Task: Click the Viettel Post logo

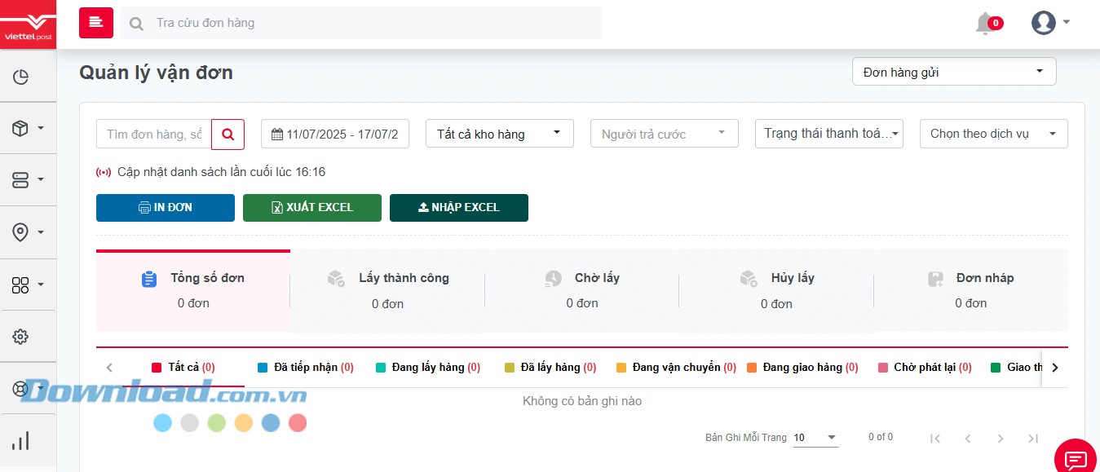Action: coord(28,22)
